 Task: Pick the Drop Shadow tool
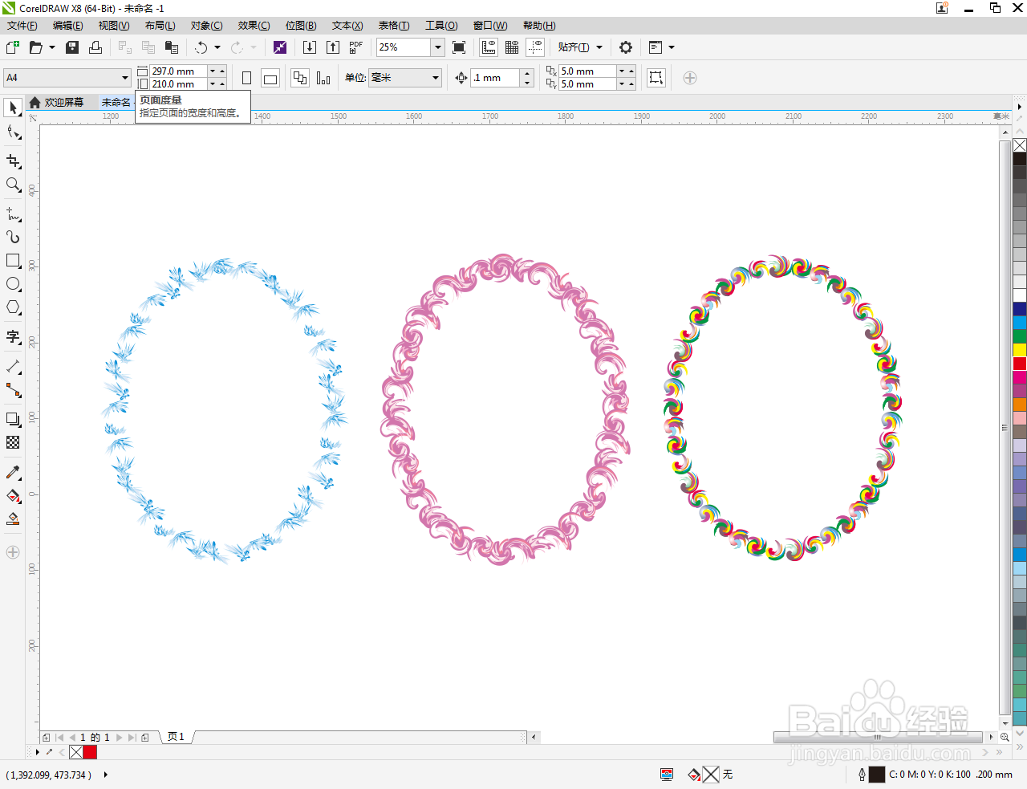[x=13, y=419]
